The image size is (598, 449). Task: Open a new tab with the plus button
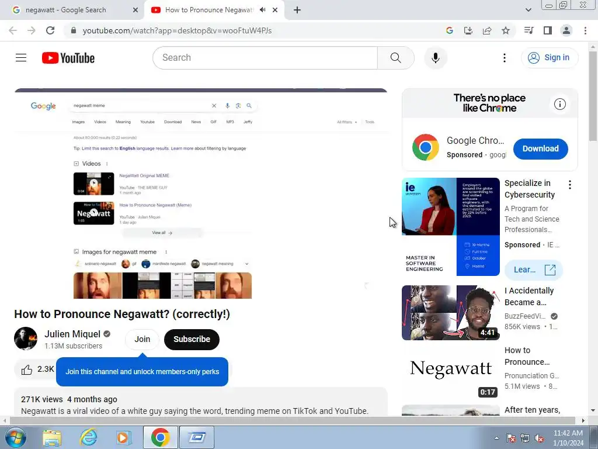click(297, 10)
